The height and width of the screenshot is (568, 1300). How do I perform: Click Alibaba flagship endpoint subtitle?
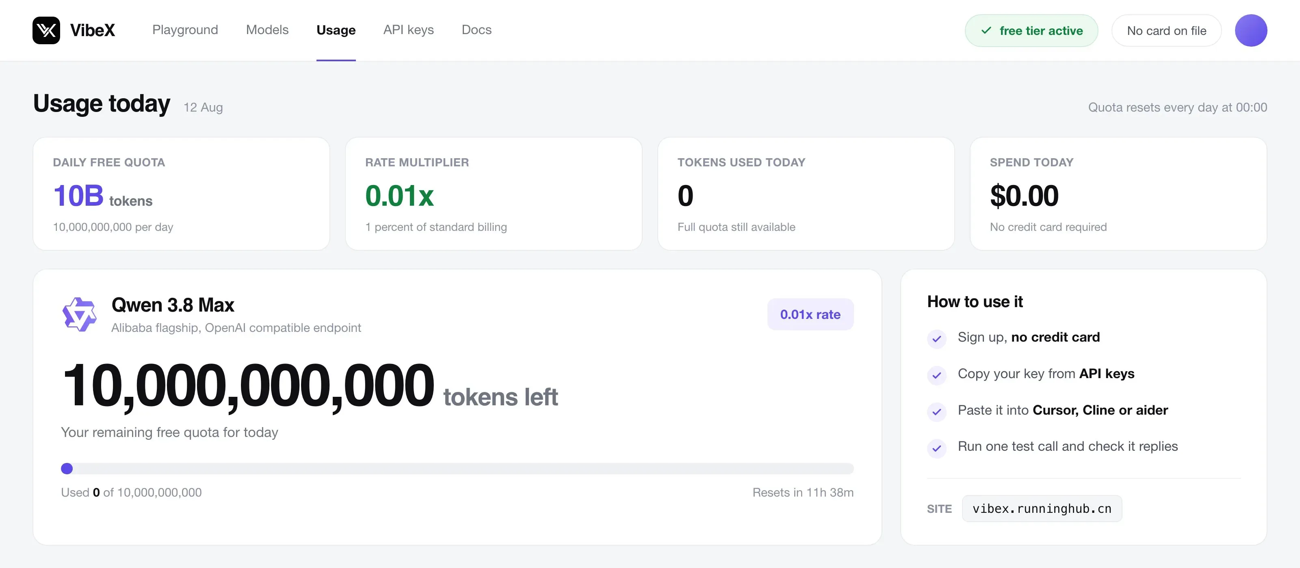coord(236,327)
